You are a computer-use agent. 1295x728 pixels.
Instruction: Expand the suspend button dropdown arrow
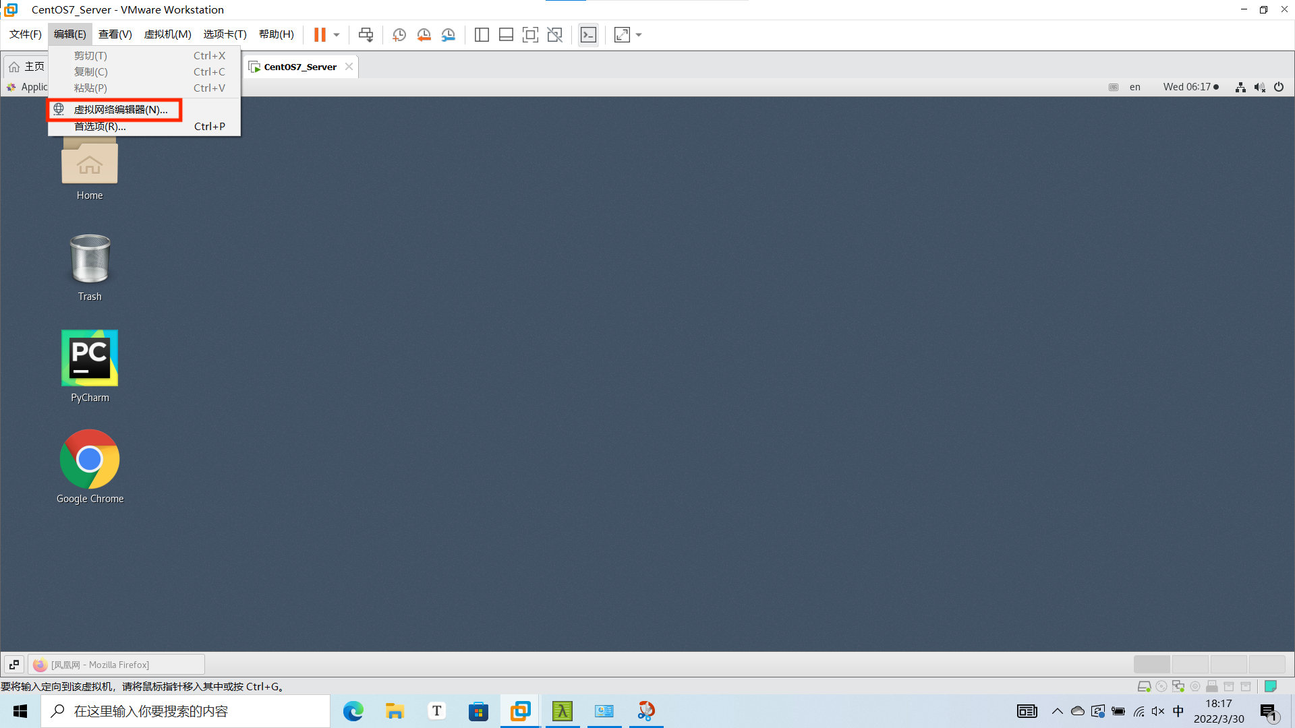click(x=335, y=34)
